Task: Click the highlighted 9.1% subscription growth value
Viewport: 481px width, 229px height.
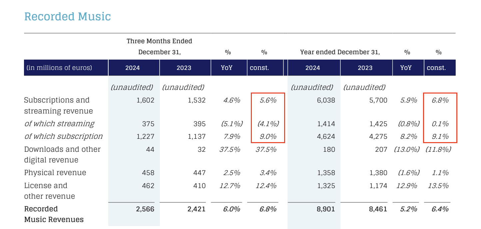Action: (x=440, y=136)
